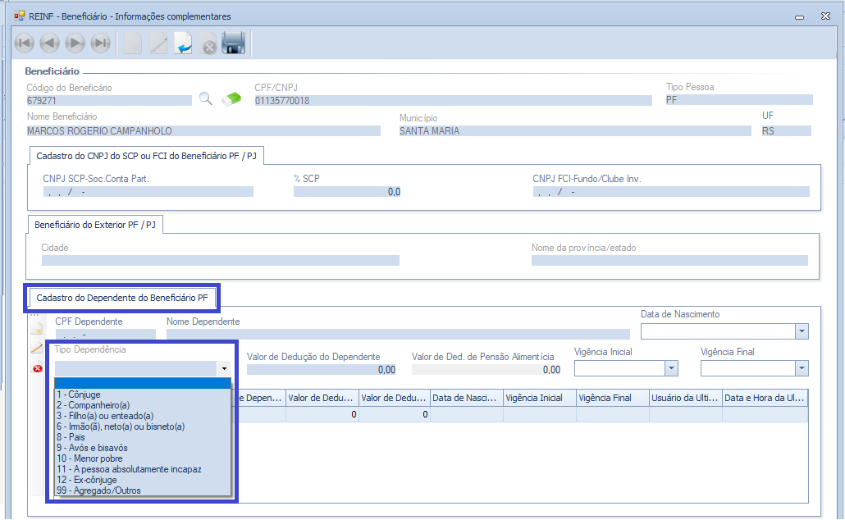Clear beneficiary with the green eraser icon
845x520 pixels.
point(232,99)
